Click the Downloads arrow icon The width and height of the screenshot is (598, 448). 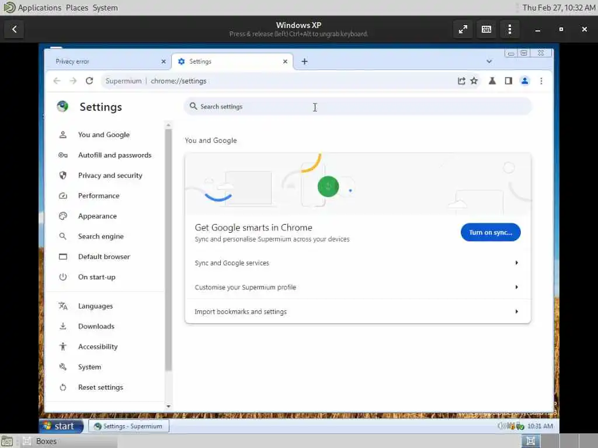63,326
